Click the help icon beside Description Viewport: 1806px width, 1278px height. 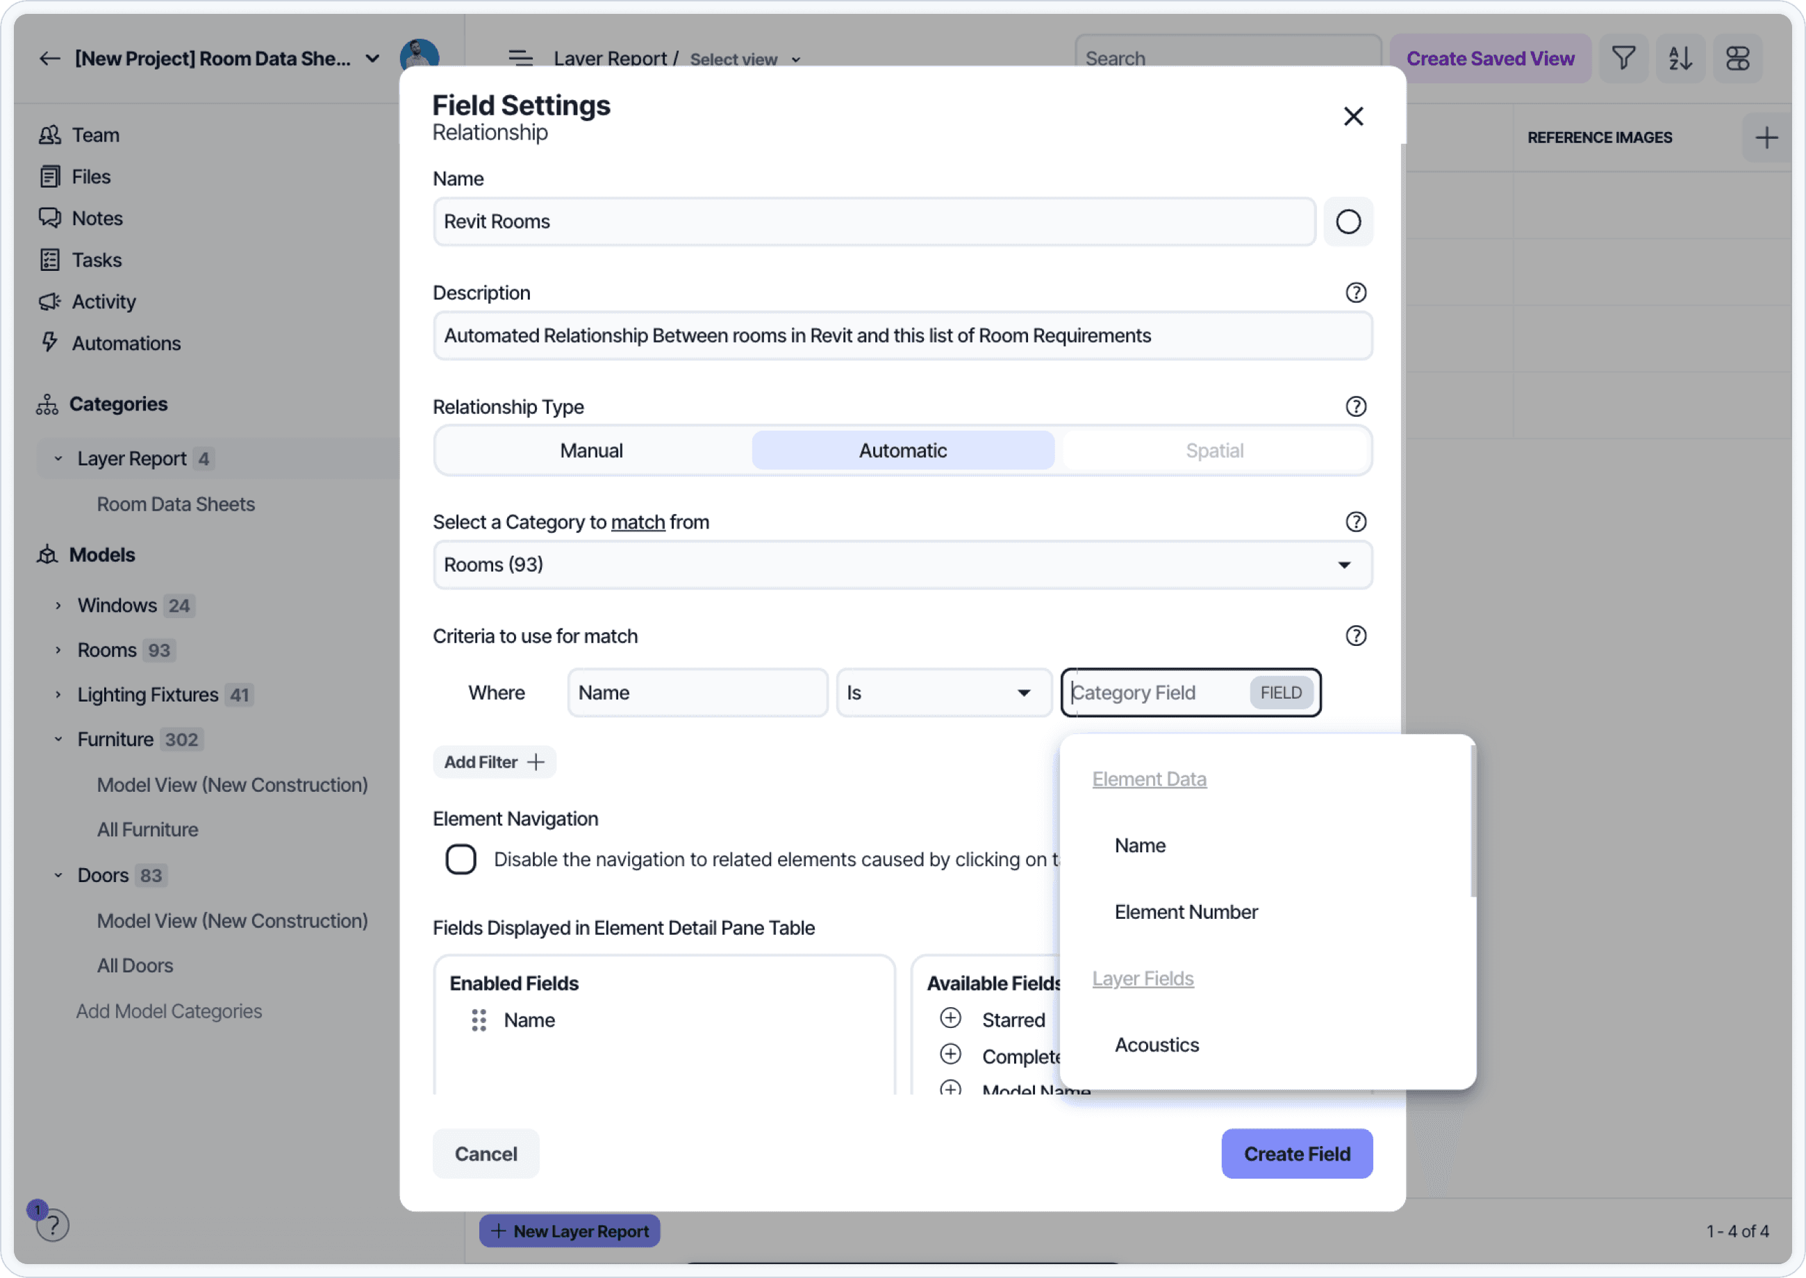pos(1355,292)
